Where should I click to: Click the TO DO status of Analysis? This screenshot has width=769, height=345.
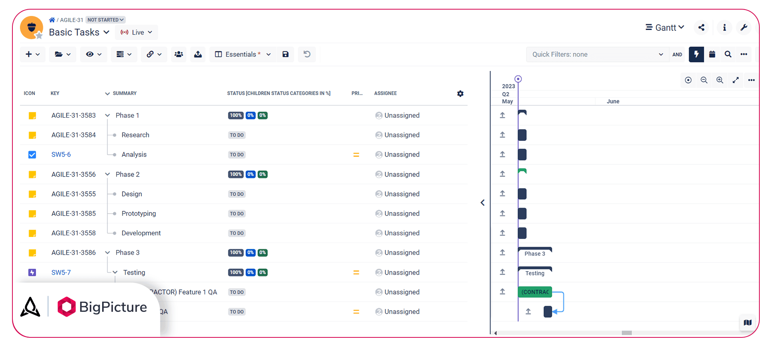[237, 154]
